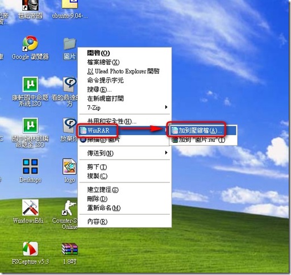
Task: Select the FSCapture v5.3 desktop icon
Action: tap(30, 248)
